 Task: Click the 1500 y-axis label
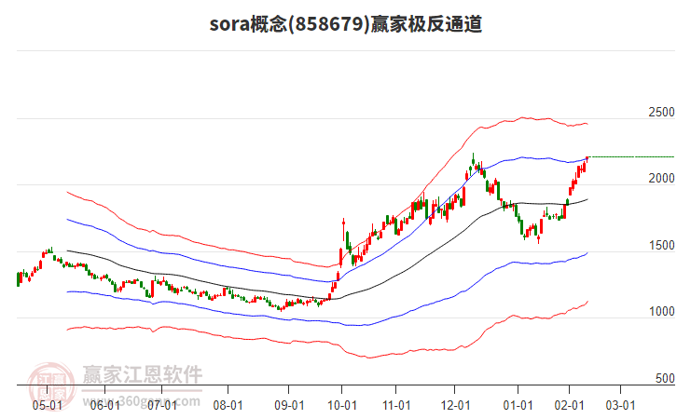point(661,245)
